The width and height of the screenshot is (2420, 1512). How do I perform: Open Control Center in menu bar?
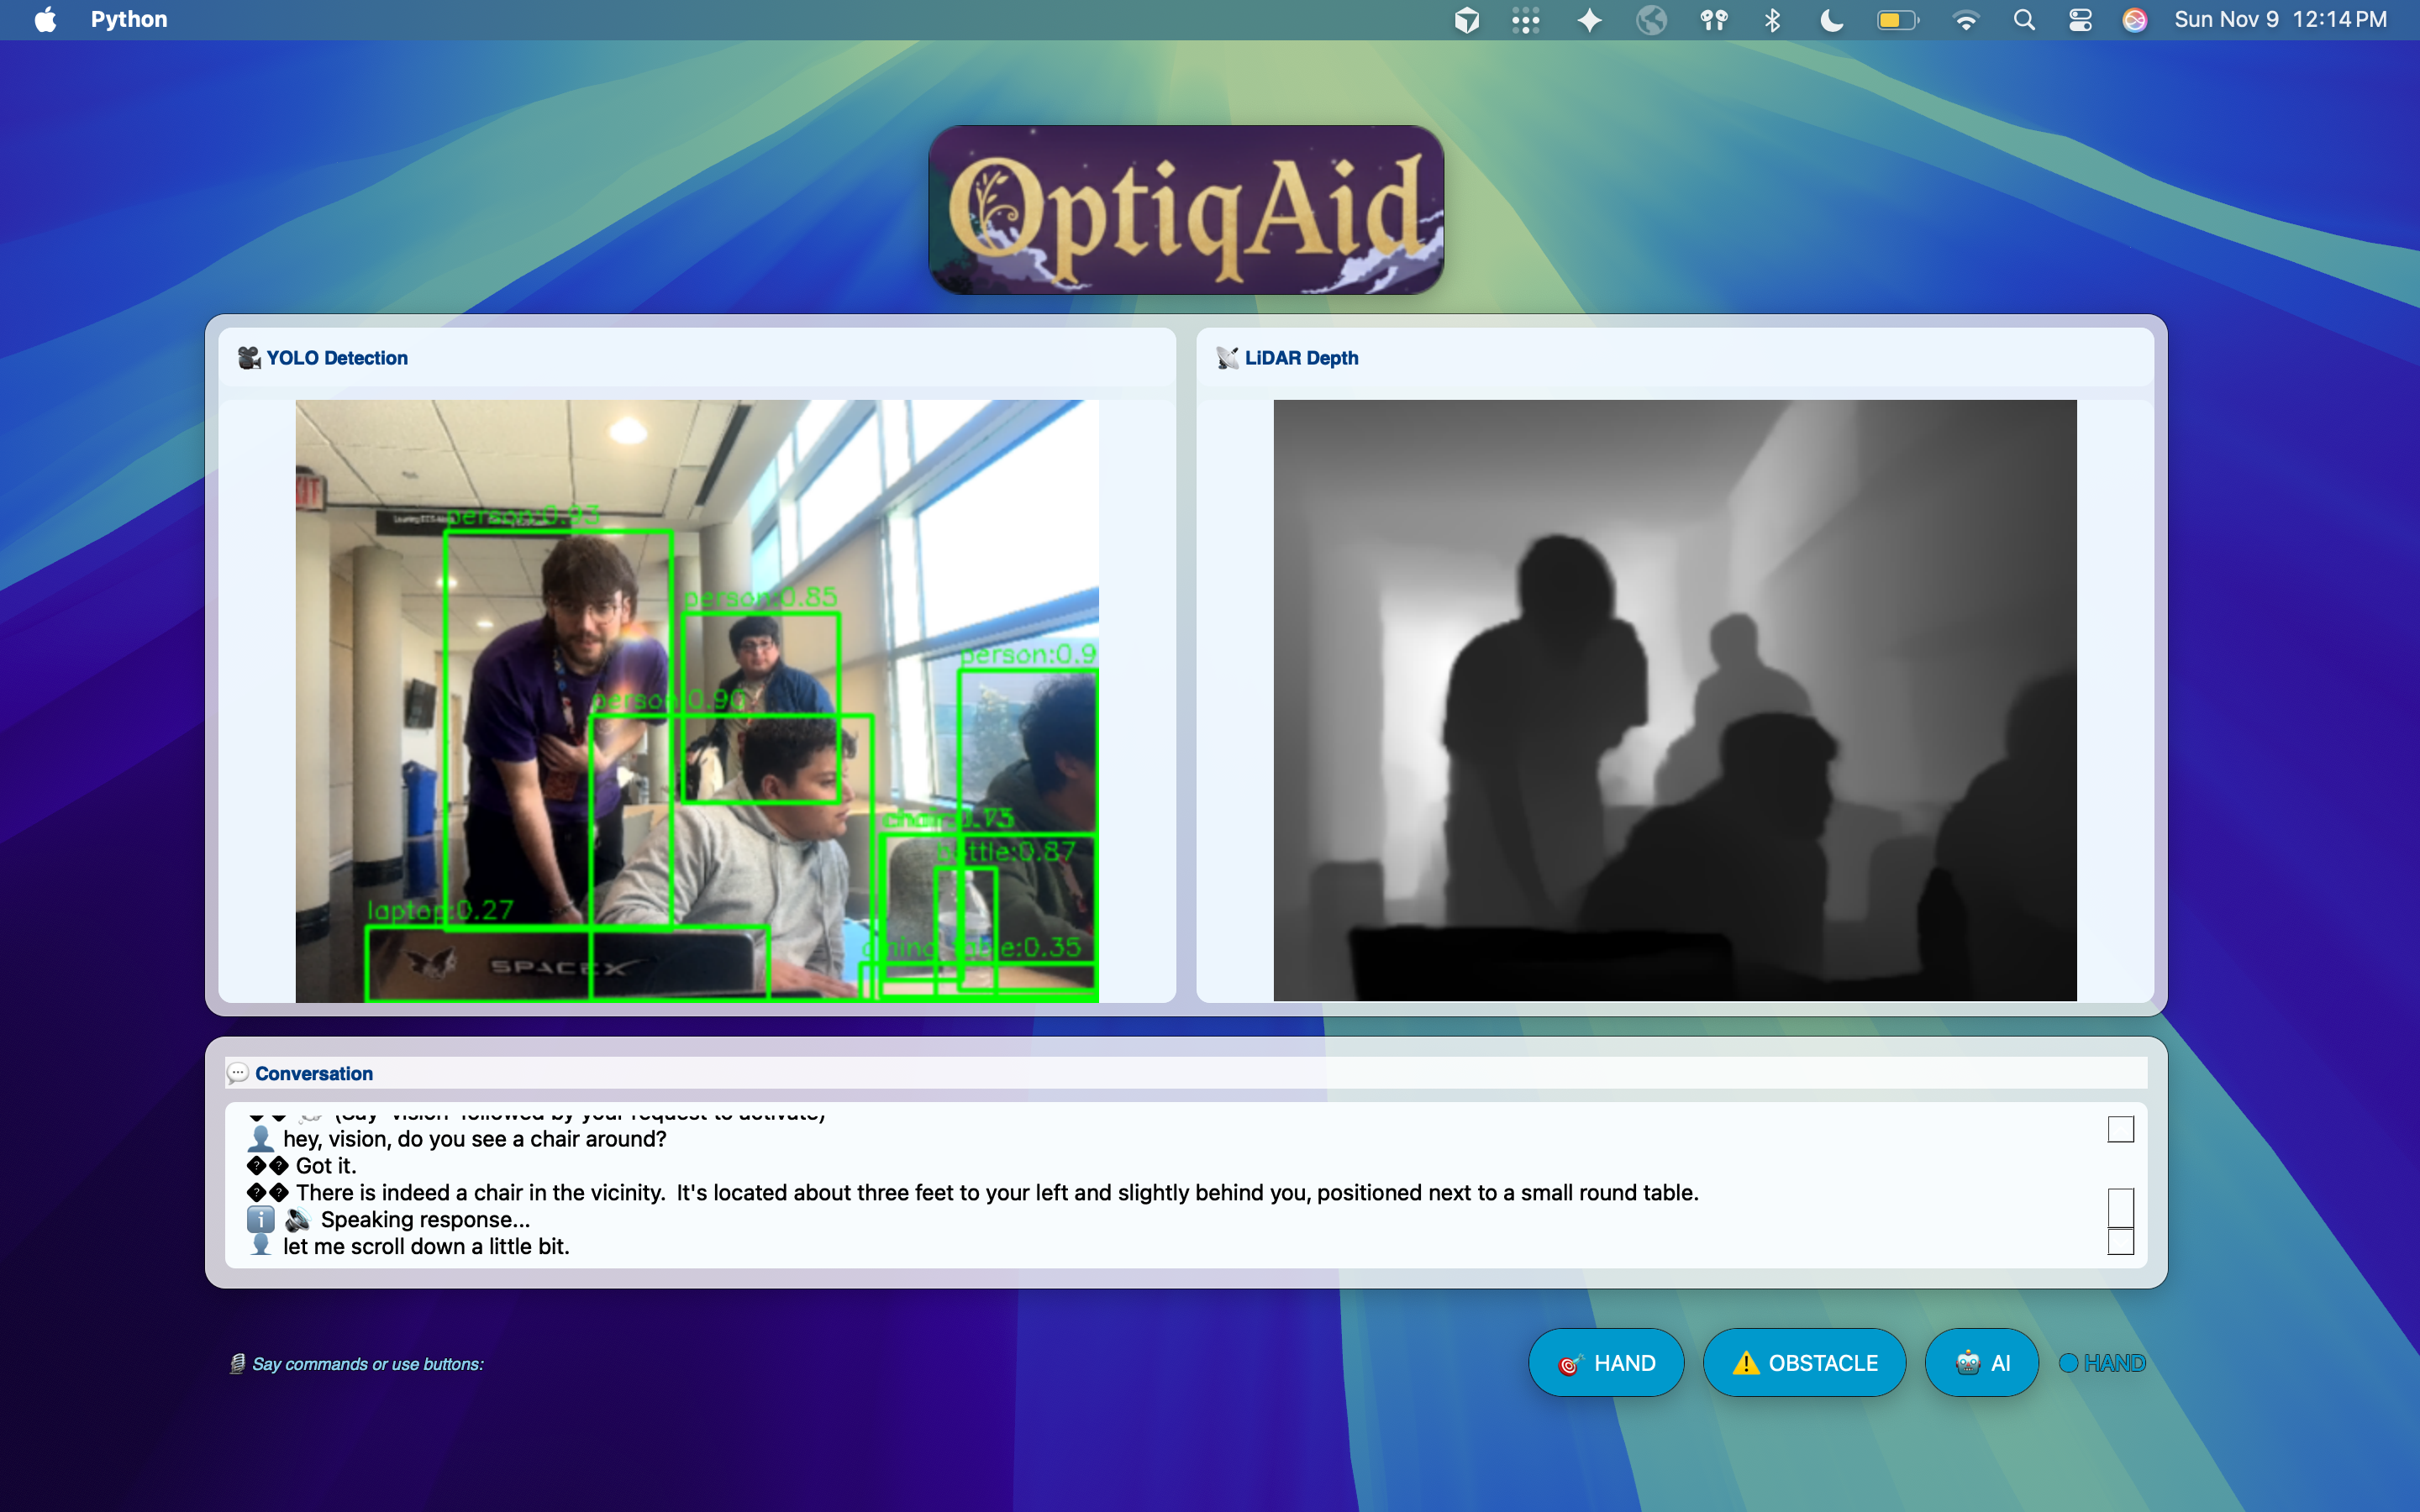tap(2080, 20)
